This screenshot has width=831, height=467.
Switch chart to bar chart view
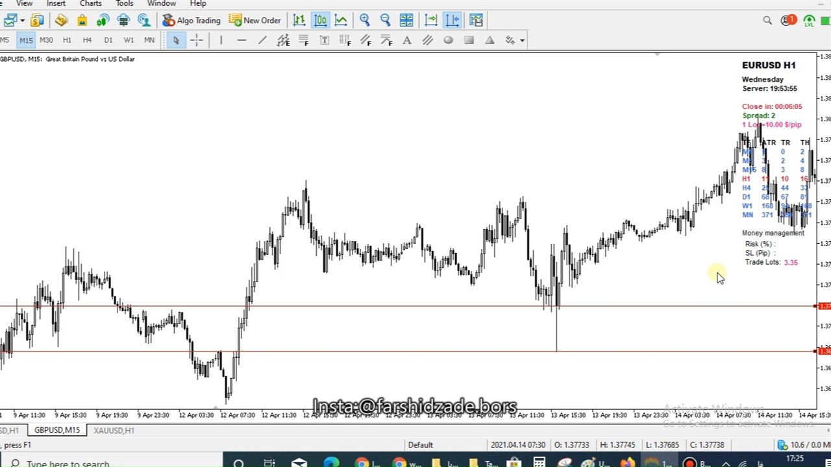[299, 21]
